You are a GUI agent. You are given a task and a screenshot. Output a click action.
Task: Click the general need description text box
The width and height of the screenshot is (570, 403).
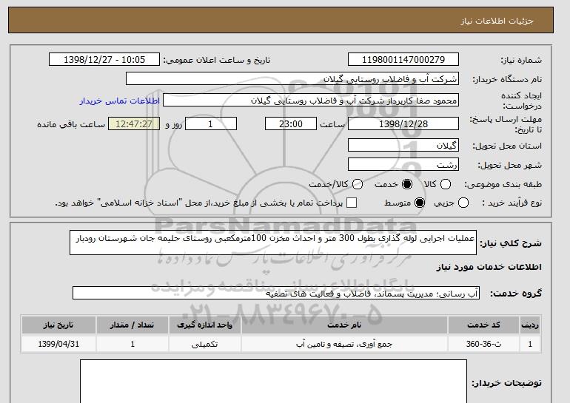pos(273,243)
